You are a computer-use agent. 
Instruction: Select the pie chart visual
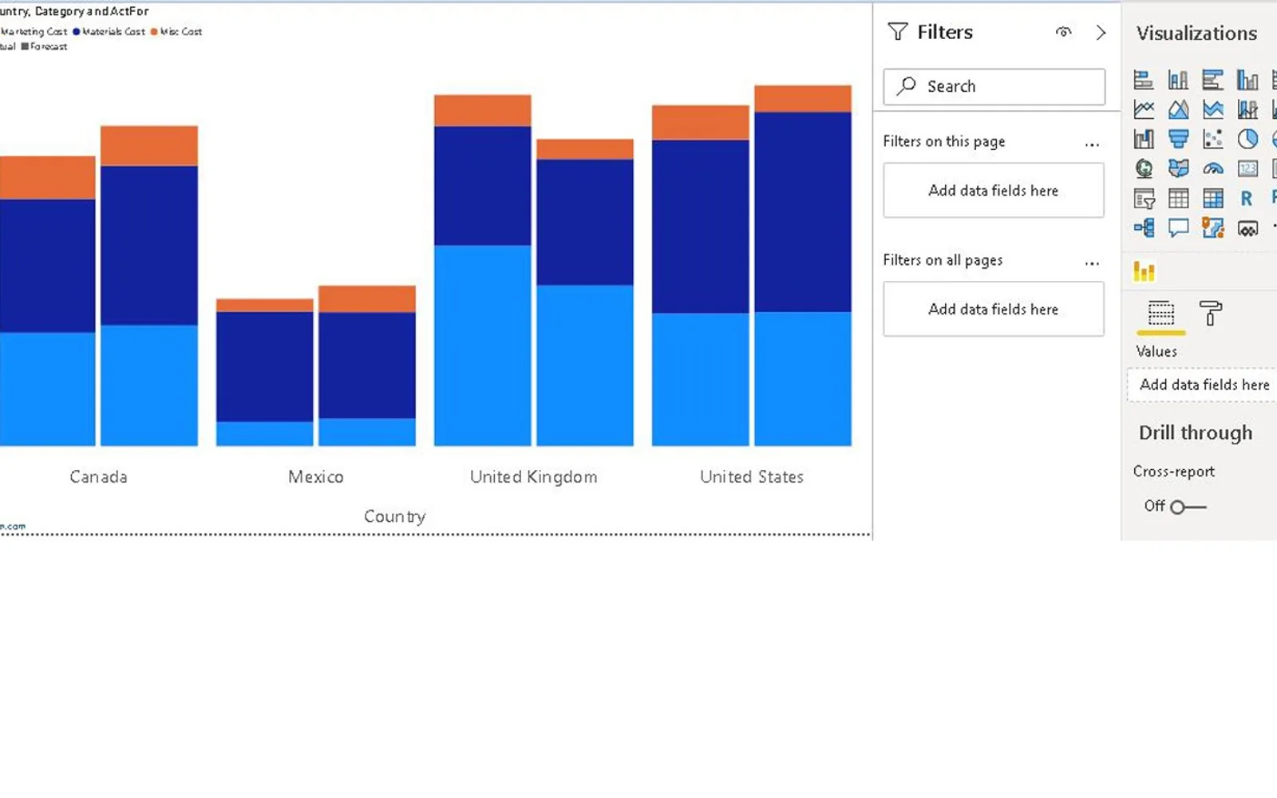(x=1247, y=139)
